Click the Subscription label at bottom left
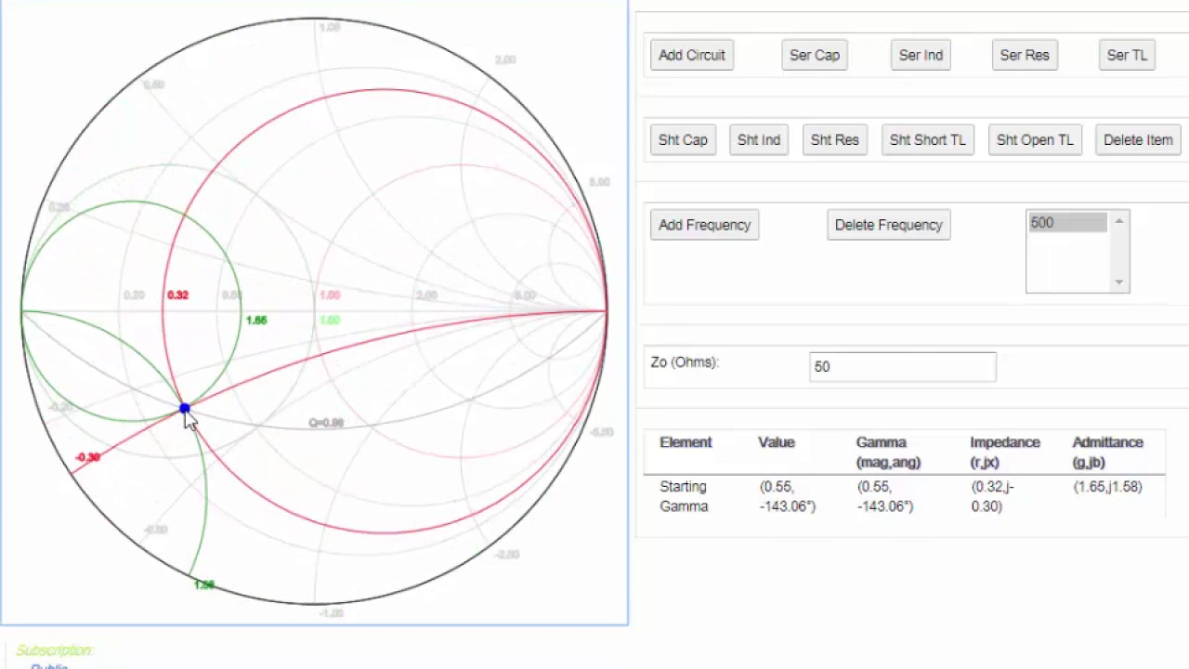 point(55,650)
